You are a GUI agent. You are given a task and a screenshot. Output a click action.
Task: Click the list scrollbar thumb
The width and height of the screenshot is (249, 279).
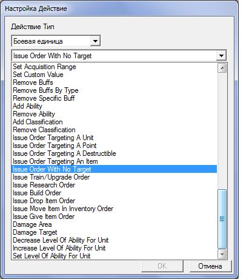click(x=222, y=219)
